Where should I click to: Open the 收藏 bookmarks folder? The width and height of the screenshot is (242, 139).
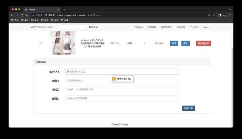click(64, 20)
